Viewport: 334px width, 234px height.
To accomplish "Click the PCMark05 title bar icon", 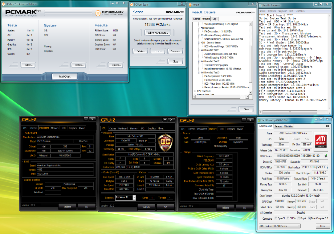I will pyautogui.click(x=3, y=4).
